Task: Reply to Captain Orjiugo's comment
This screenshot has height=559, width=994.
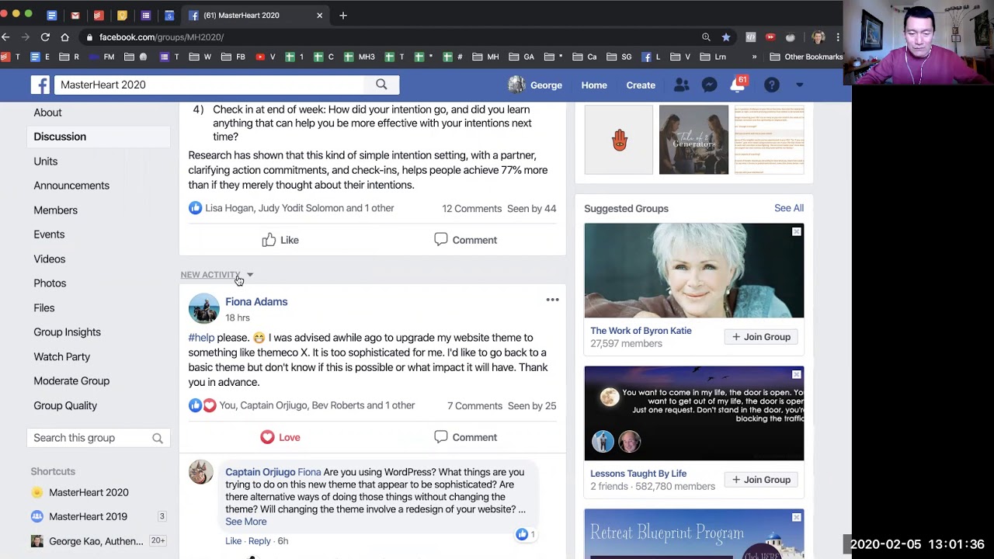Action: click(x=259, y=541)
